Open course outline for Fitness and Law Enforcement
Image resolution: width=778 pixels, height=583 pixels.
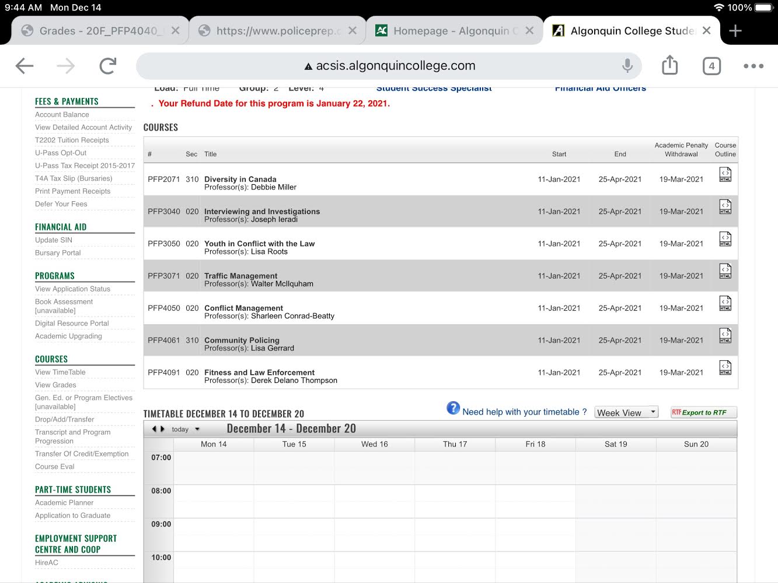pyautogui.click(x=725, y=368)
